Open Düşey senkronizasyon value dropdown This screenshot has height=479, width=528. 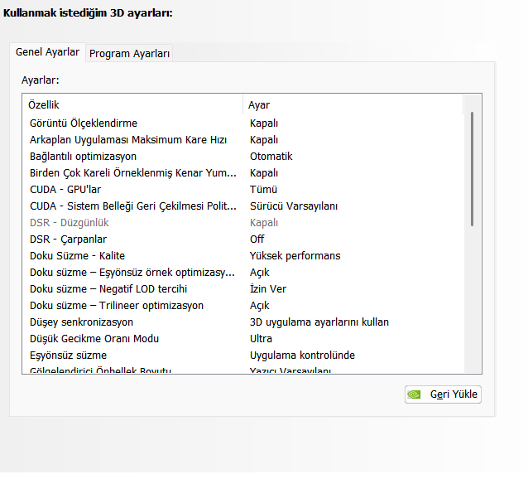pos(319,322)
